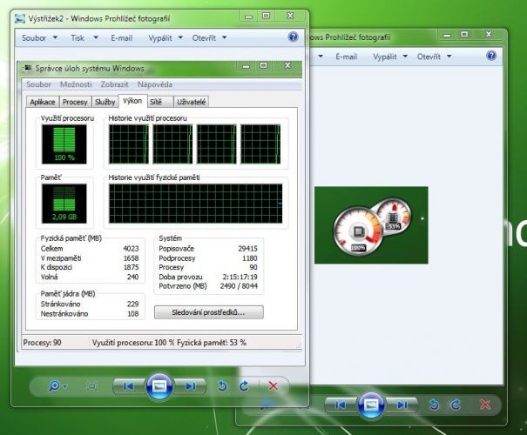
Task: Click status bar text Procesy: 90
Action: (42, 343)
